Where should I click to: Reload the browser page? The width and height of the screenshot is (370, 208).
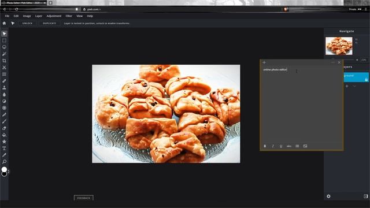(x=17, y=9)
